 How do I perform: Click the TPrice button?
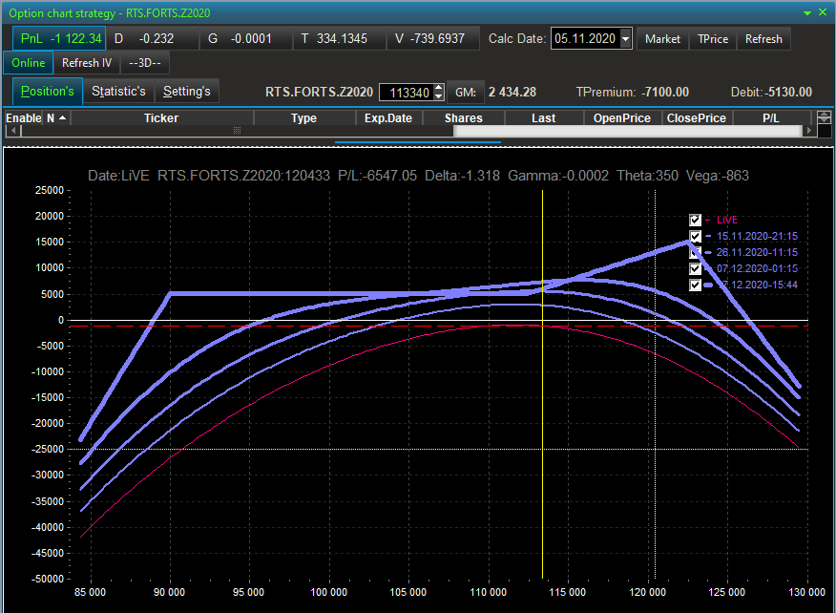pyautogui.click(x=713, y=39)
